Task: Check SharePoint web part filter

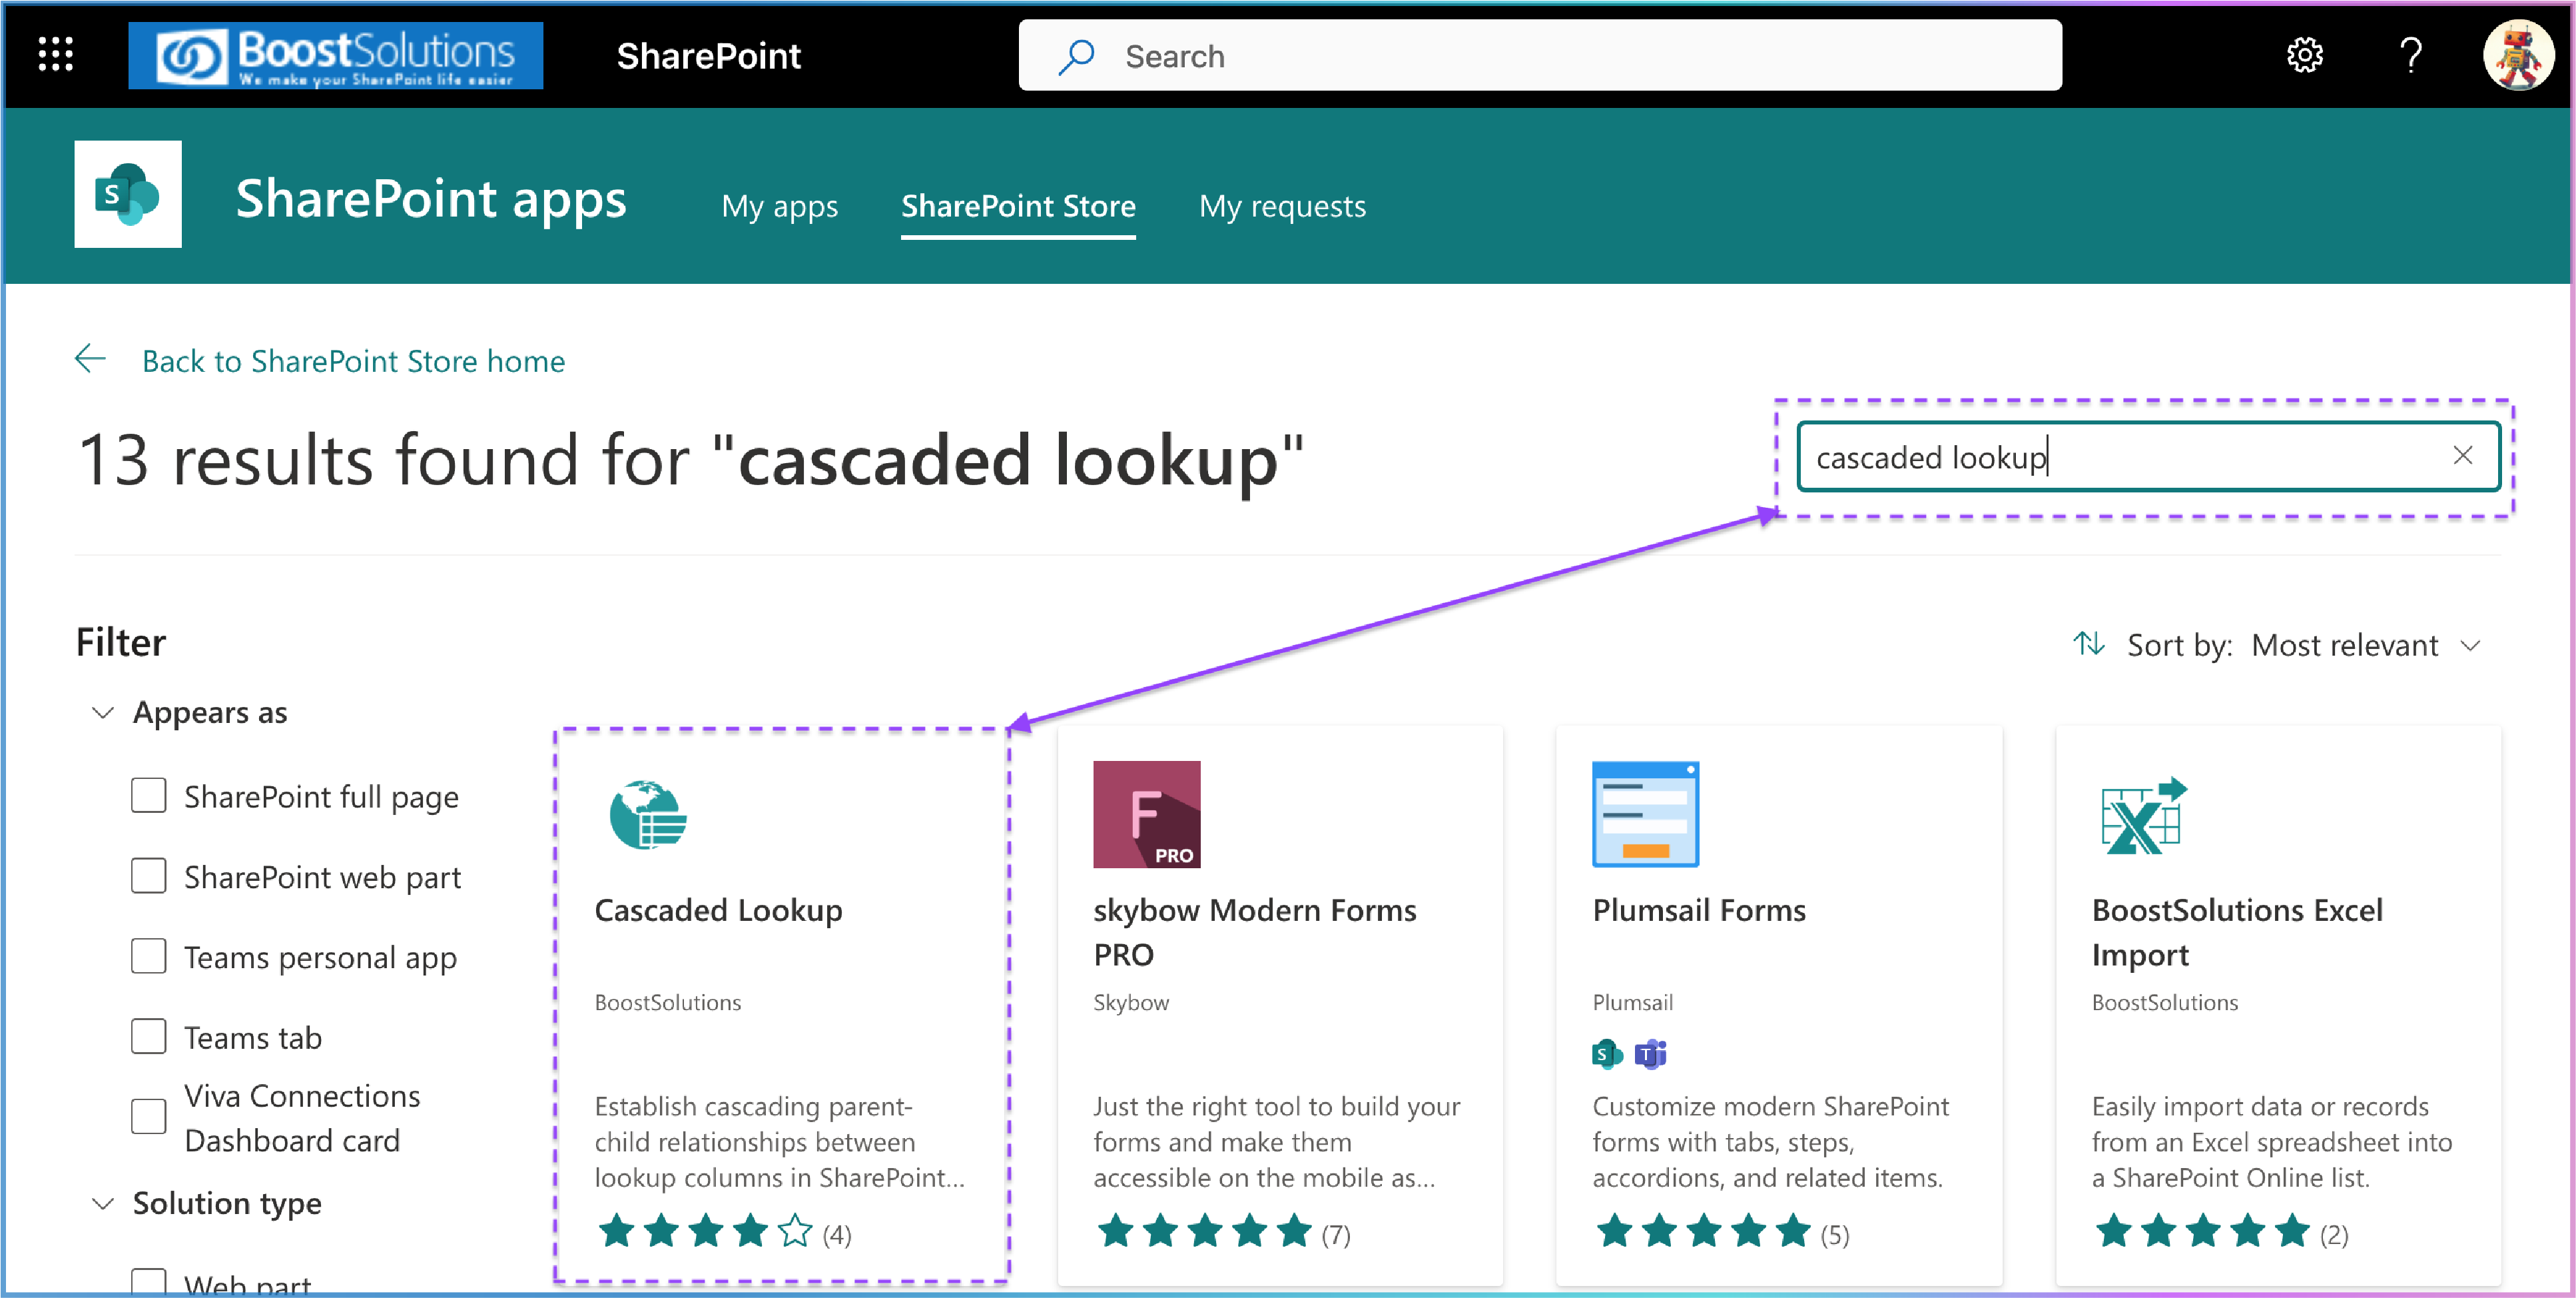Action: 148,876
